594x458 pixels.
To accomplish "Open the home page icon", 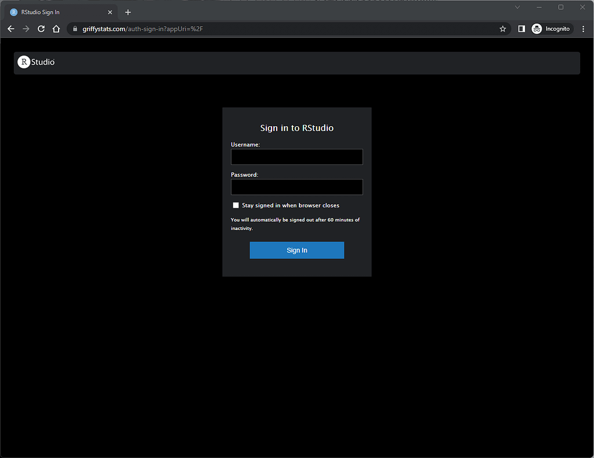I will (x=56, y=29).
